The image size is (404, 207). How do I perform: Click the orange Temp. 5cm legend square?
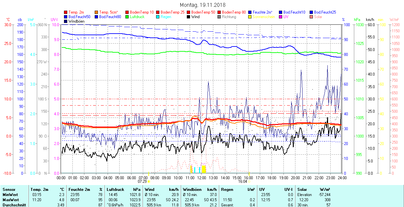click(x=97, y=12)
